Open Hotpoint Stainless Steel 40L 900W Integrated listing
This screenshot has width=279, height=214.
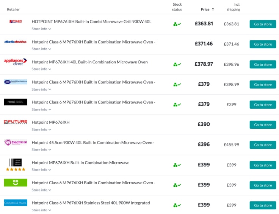91,203
